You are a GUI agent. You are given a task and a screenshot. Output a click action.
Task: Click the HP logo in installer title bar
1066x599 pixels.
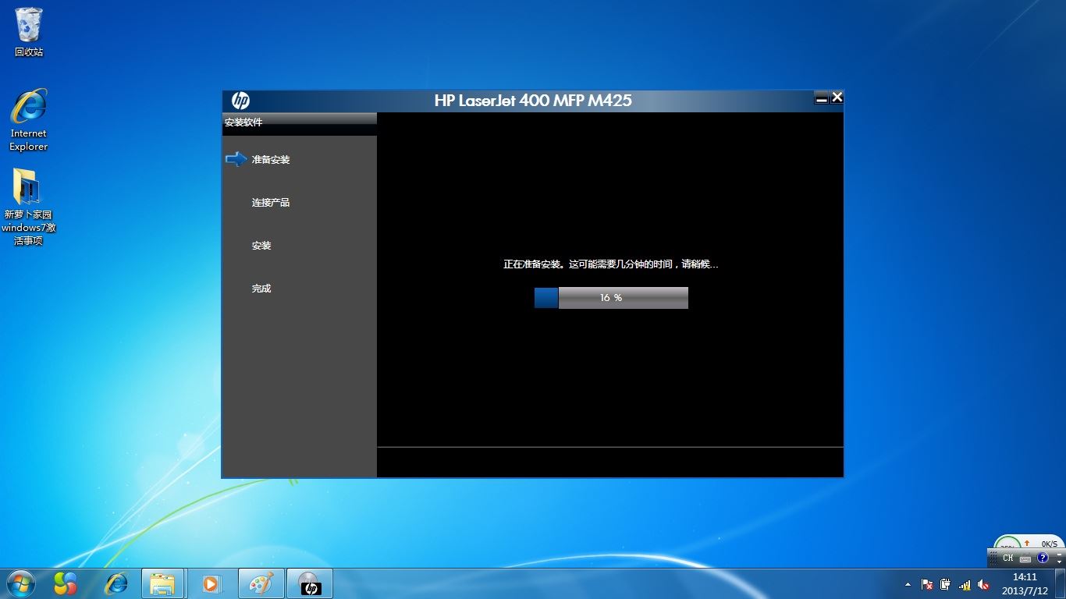240,101
